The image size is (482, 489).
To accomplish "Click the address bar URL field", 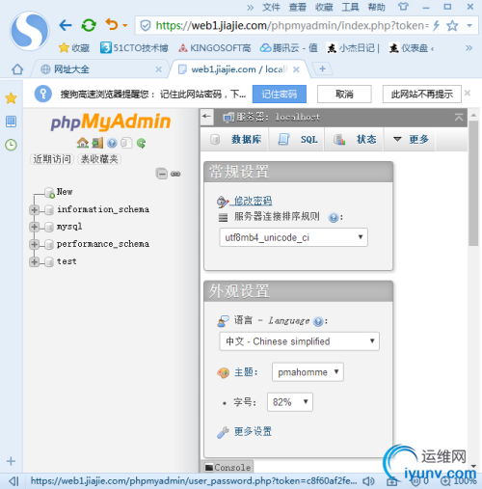I will click(292, 25).
